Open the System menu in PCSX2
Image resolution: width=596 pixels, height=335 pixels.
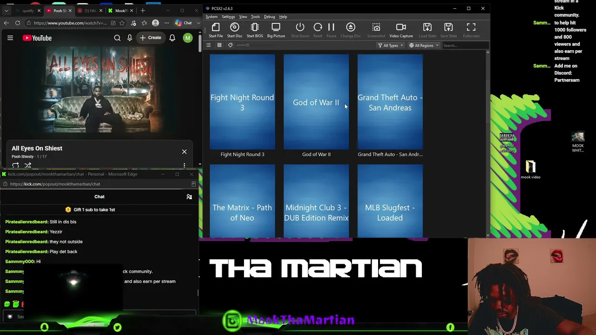pyautogui.click(x=211, y=17)
